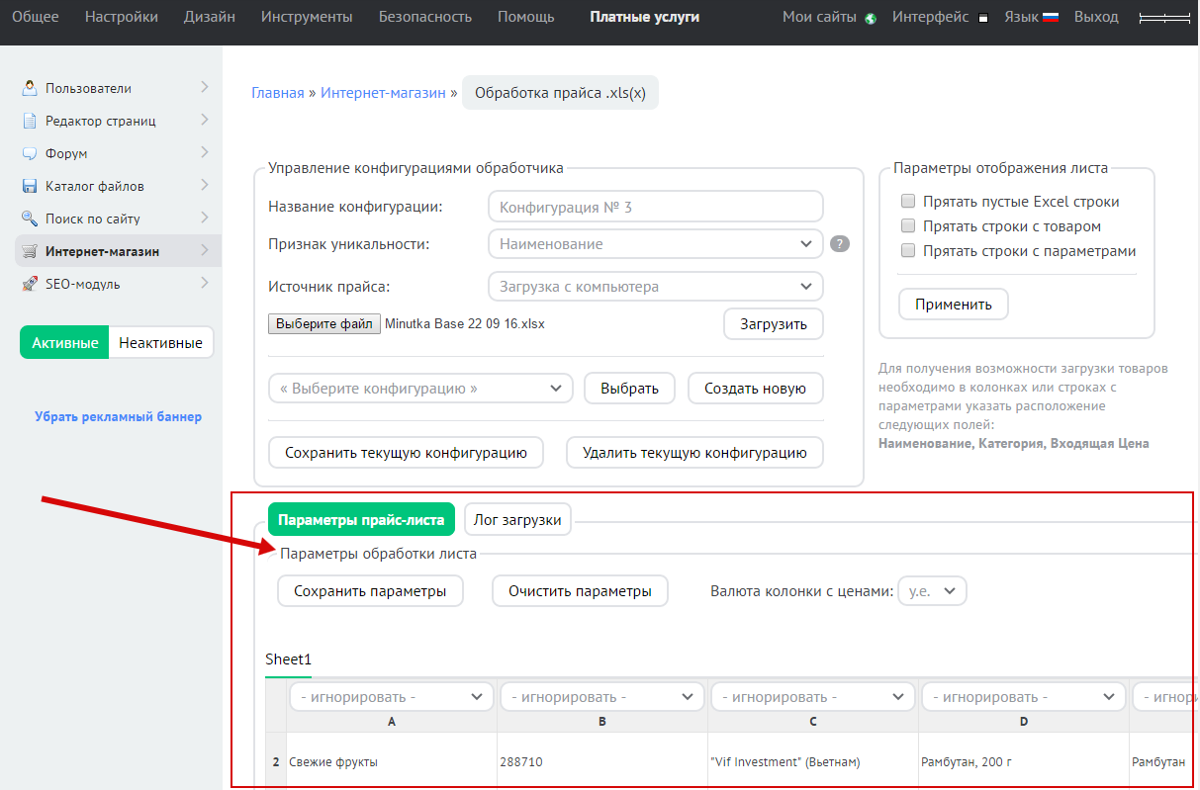Check 'Прятать строки с параметрами' option
Viewport: 1200px width, 790px height.
tap(908, 251)
